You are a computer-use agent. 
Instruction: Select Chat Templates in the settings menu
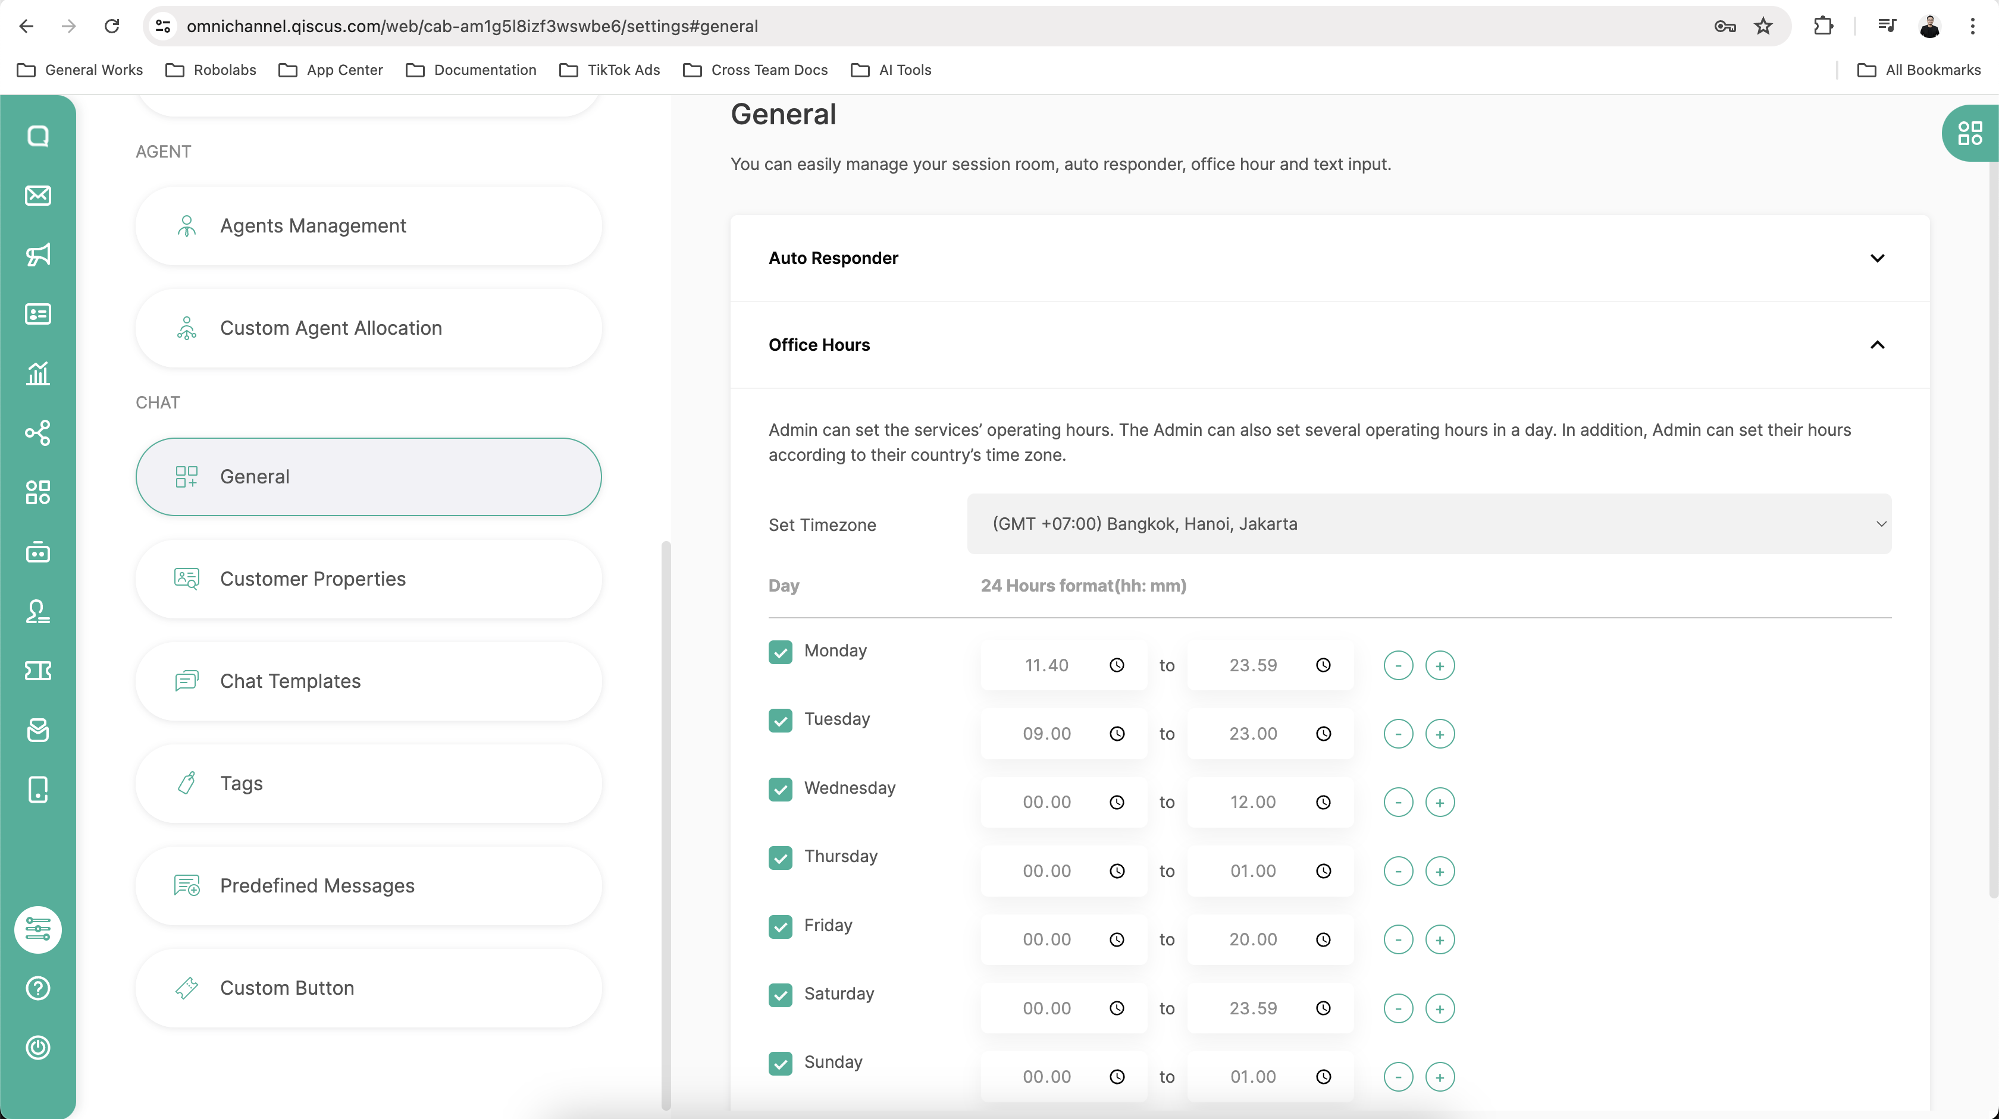tap(369, 681)
